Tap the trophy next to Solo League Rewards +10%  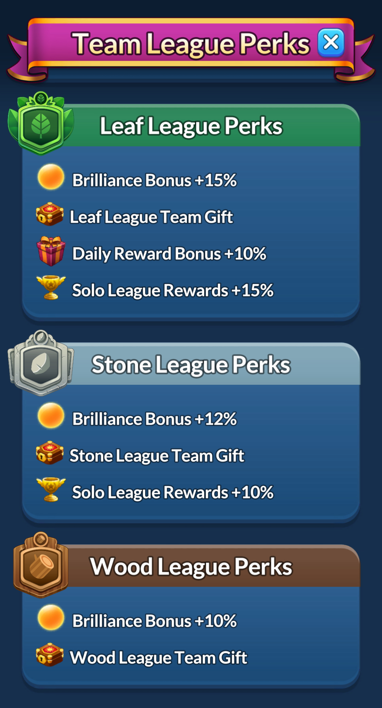click(51, 489)
